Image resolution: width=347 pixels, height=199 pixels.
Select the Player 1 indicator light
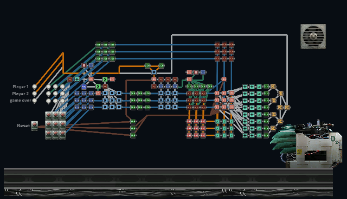pos(35,87)
